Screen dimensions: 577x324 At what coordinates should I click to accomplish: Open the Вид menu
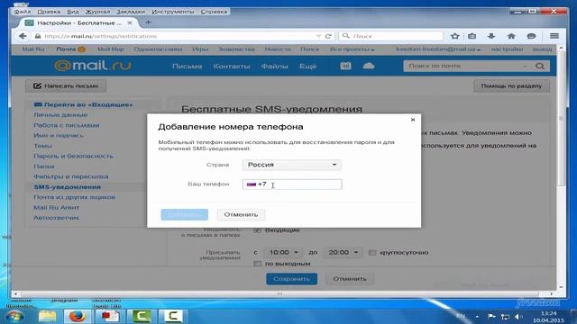[73, 12]
